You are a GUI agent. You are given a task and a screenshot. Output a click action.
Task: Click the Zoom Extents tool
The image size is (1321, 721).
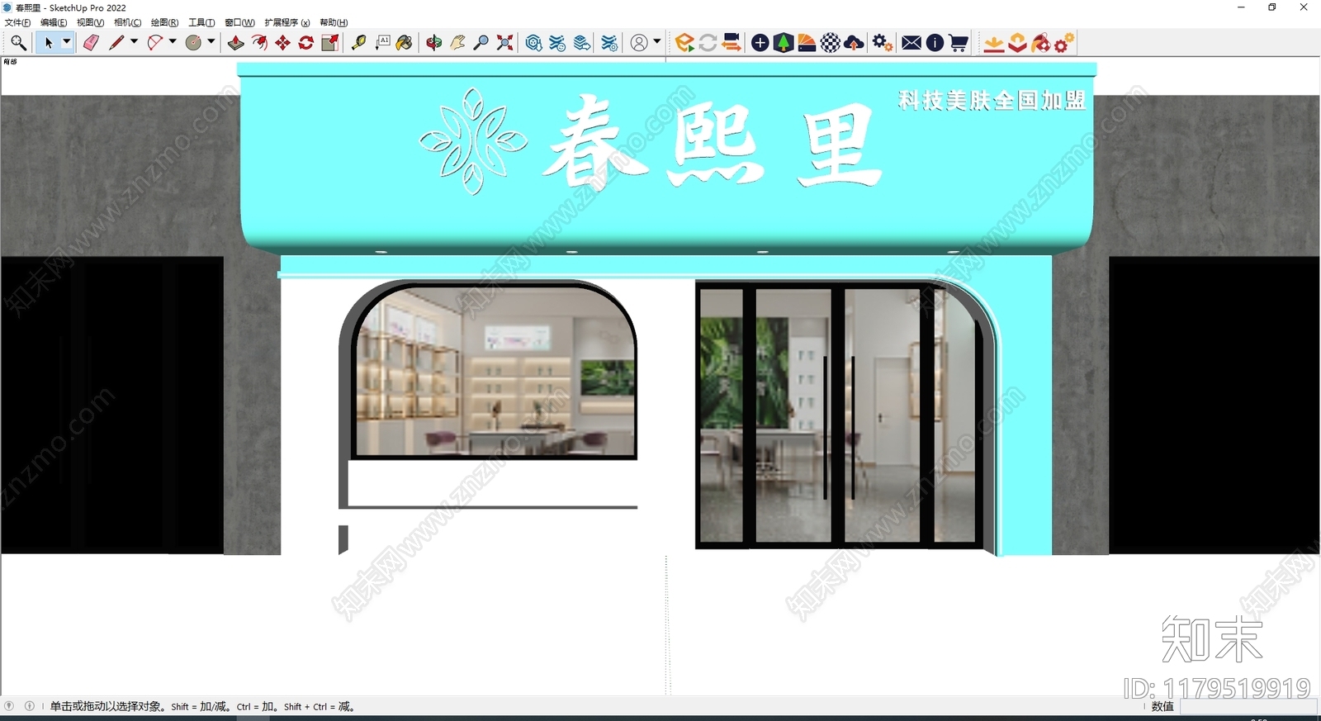[x=505, y=43]
